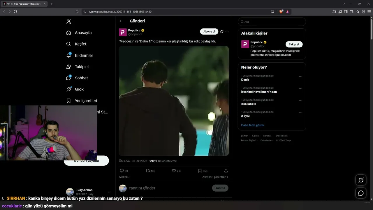The height and width of the screenshot is (210, 373).
Task: Open the floating Grok button
Action: pyautogui.click(x=361, y=180)
